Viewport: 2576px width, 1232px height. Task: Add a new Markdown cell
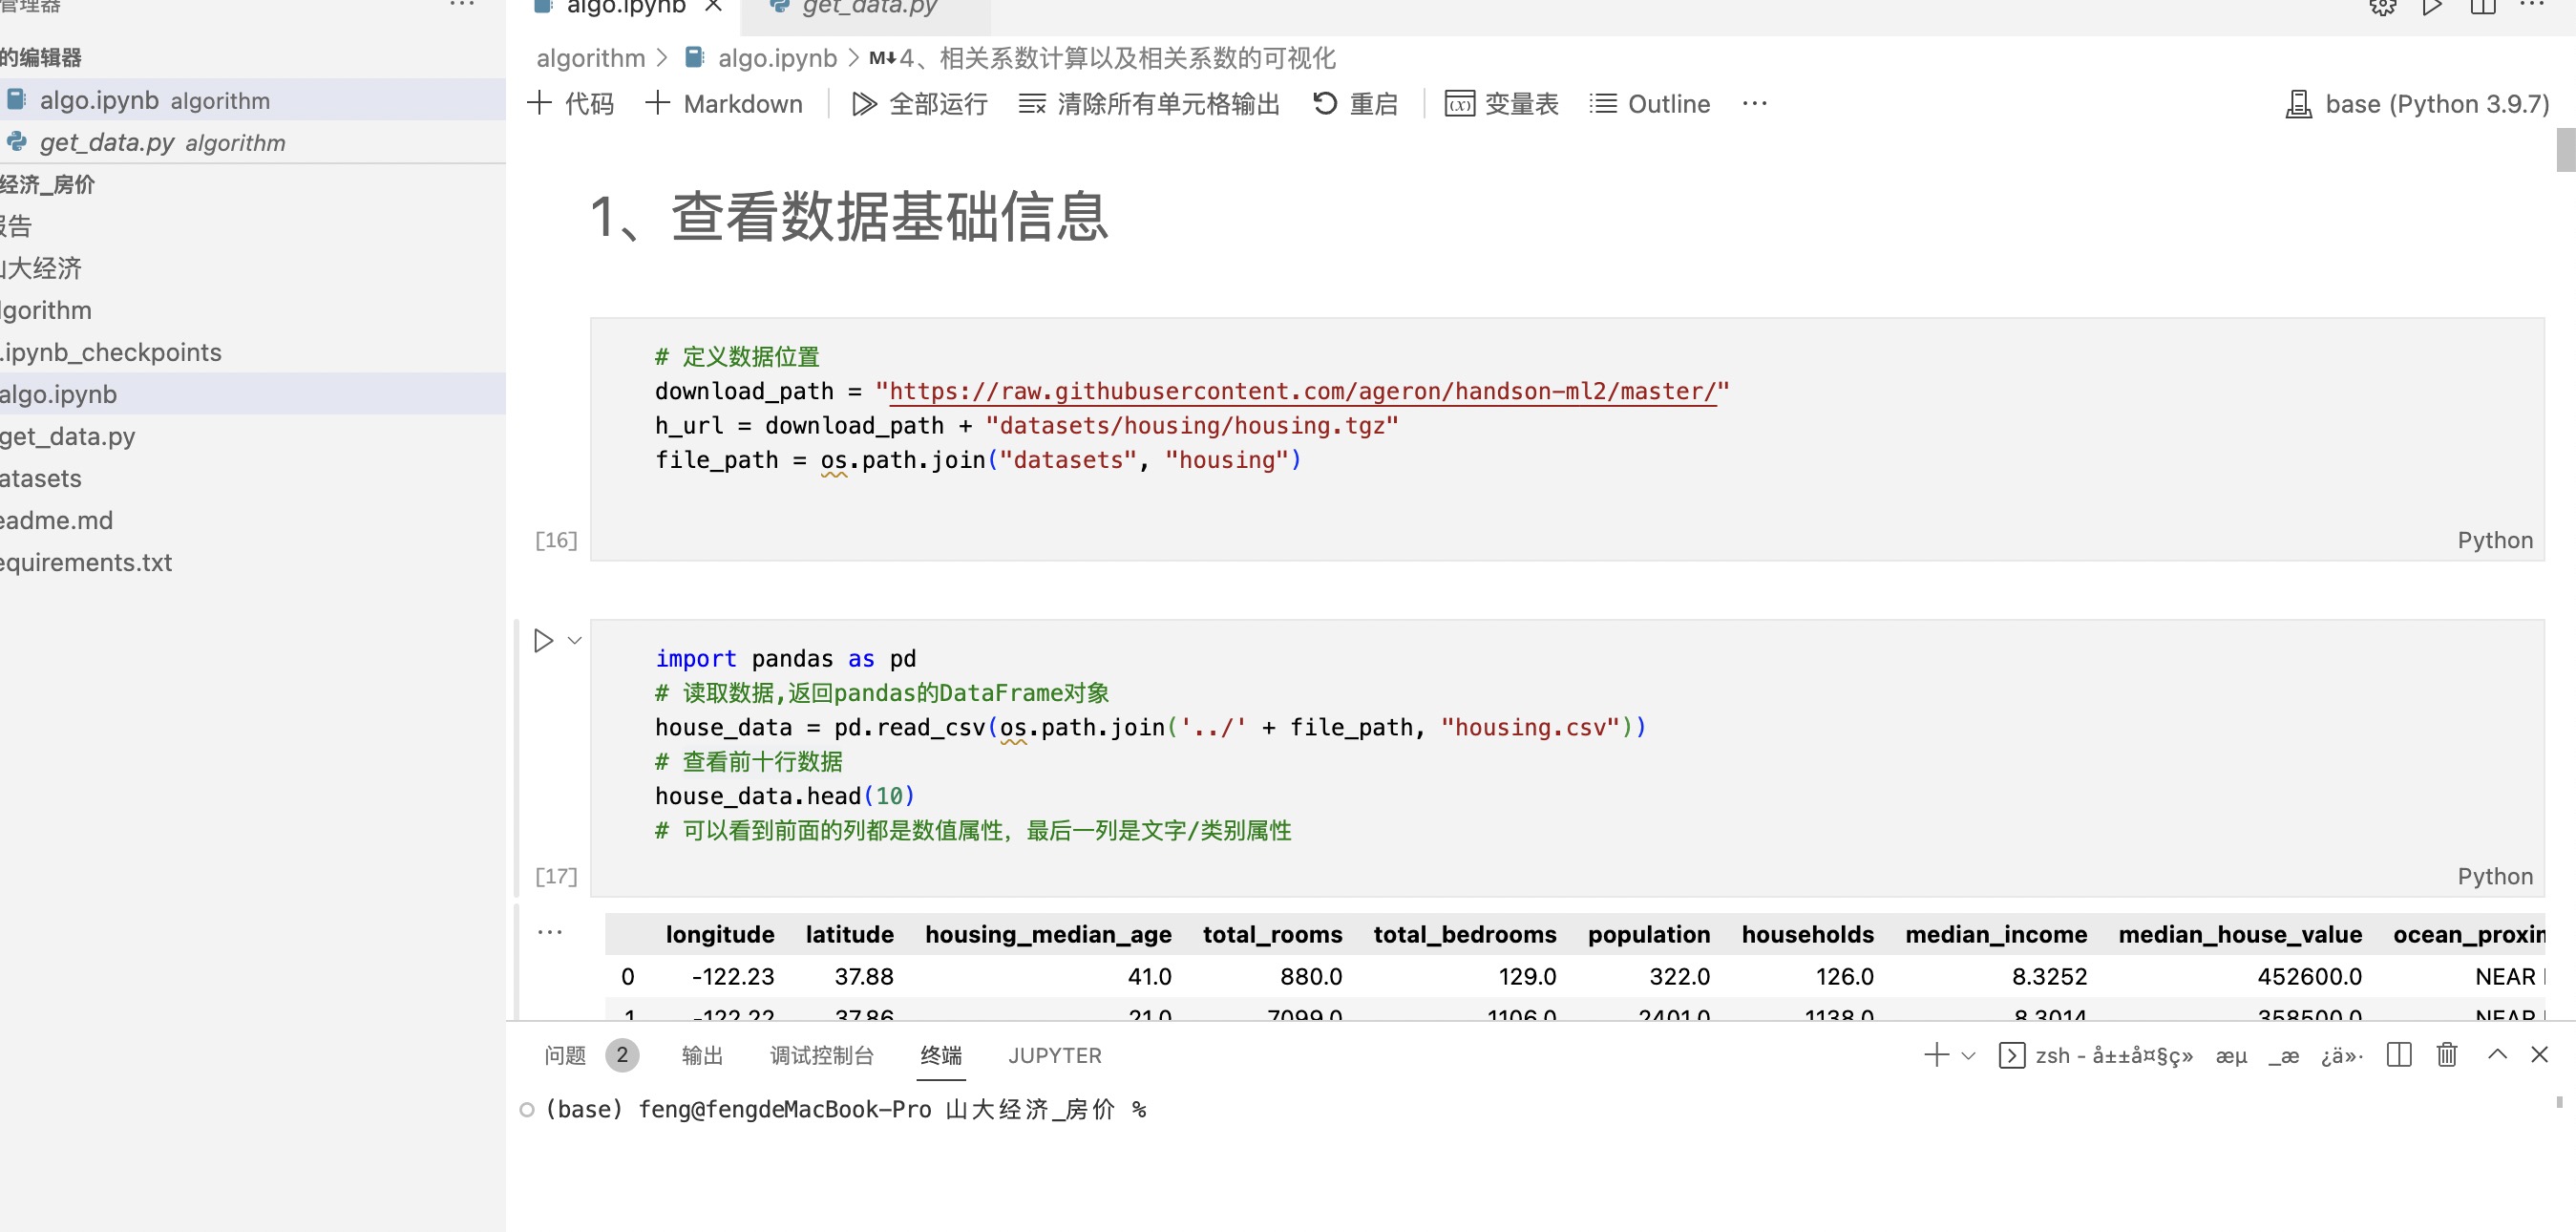[x=724, y=104]
